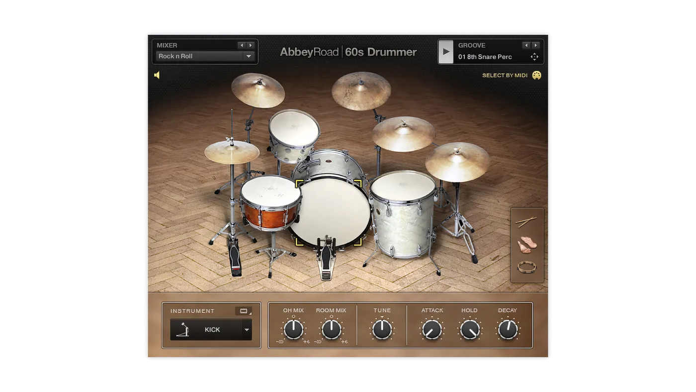Click the MIXER label
696x392 pixels.
tap(167, 45)
